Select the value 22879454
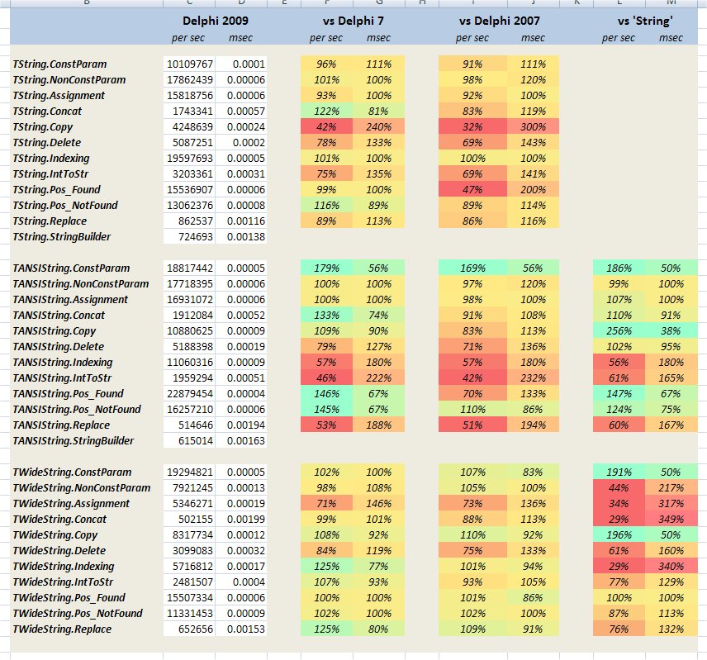Screen dimensions: 707x660 click(x=189, y=393)
